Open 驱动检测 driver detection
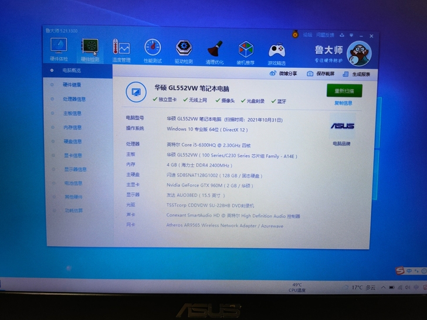This screenshot has width=427, height=320. point(184,52)
